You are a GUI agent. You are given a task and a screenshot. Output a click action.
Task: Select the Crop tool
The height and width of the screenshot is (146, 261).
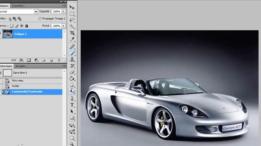coord(72,33)
